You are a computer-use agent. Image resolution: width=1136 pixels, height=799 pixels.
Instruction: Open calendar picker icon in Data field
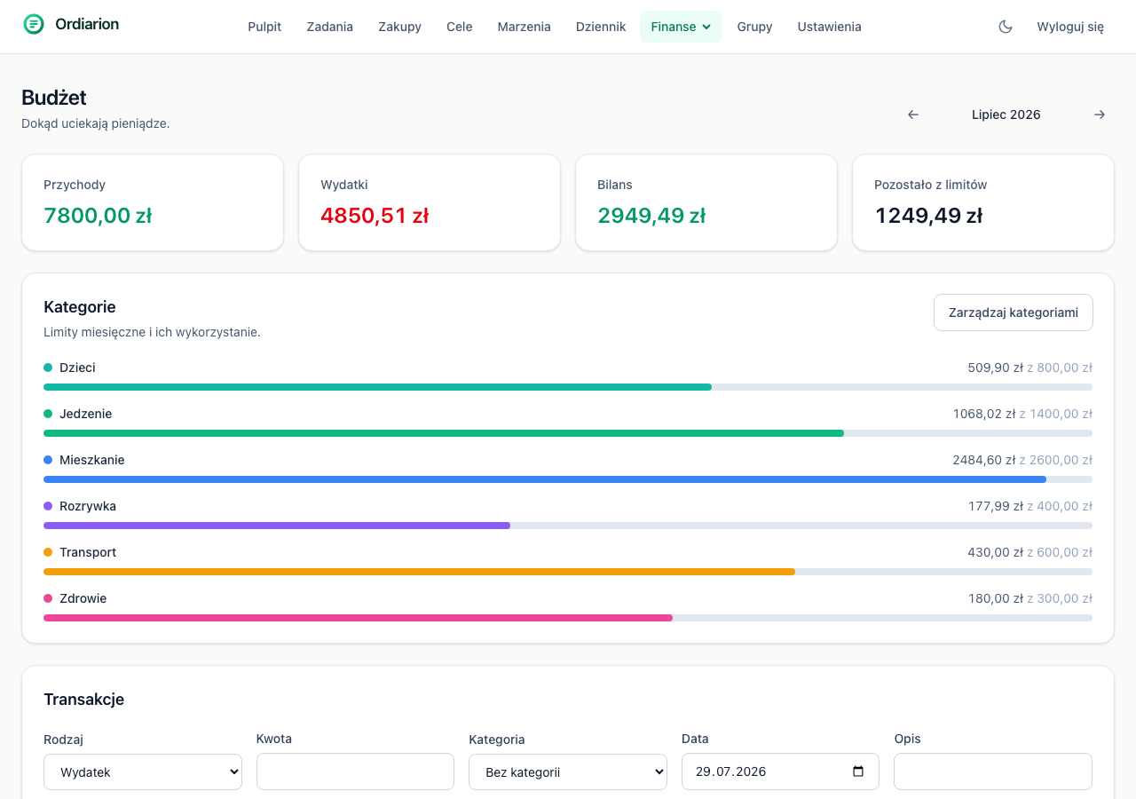coord(858,771)
